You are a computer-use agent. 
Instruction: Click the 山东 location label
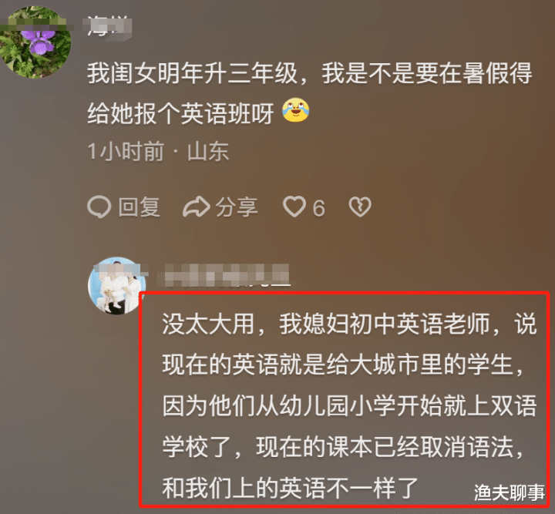(208, 151)
